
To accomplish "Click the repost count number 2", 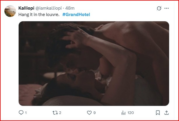I will click(x=60, y=113).
